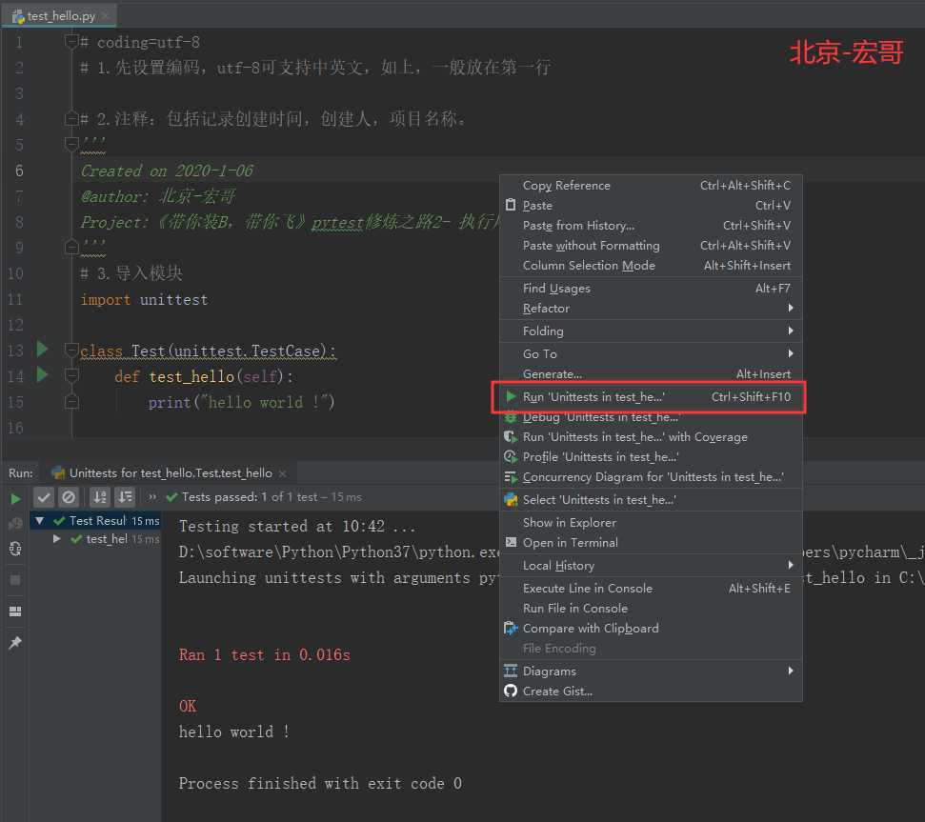This screenshot has width=925, height=822.
Task: Click the pin tab icon in the Run sidebar
Action: (x=15, y=643)
